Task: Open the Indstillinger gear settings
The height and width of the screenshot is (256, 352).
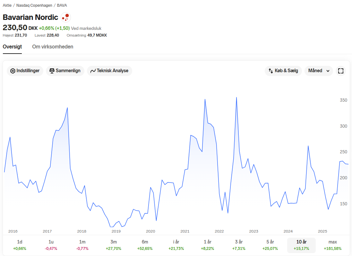Action: click(25, 71)
